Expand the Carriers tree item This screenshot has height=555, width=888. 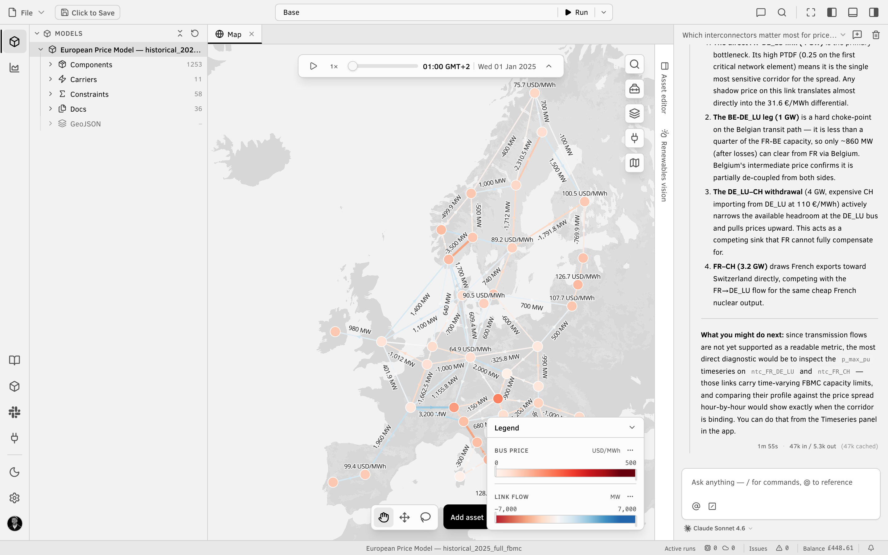[51, 79]
